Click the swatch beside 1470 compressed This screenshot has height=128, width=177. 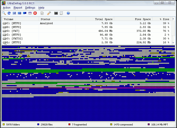click(x=111, y=124)
